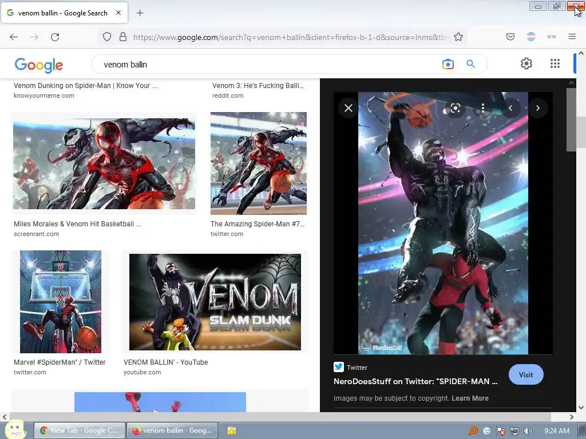586x439 pixels.
Task: Click the Start smiley button
Action: point(15,430)
